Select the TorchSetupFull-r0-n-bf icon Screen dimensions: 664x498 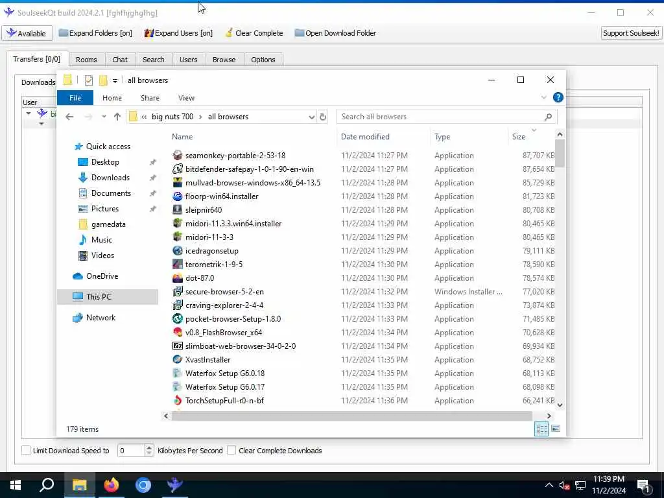point(178,400)
